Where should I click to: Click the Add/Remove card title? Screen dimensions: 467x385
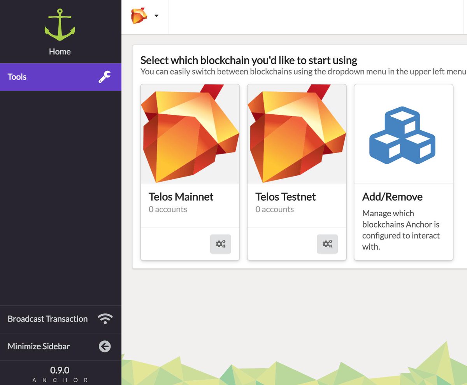pyautogui.click(x=392, y=197)
